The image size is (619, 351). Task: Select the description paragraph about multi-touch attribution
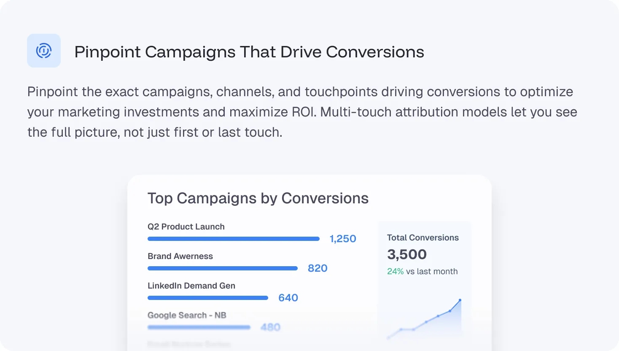(x=302, y=112)
